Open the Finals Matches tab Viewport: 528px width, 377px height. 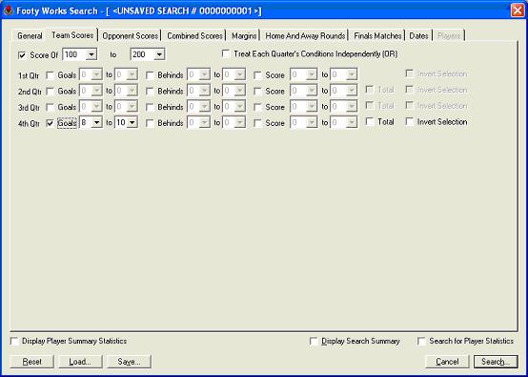tap(377, 35)
